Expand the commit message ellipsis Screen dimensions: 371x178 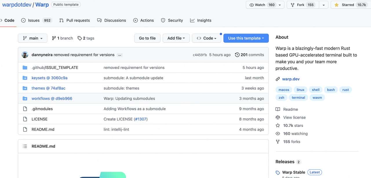point(120,55)
